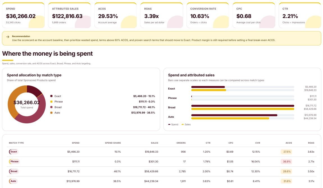Click the 53,345 clicks caption
This screenshot has width=323, height=188.
pyautogui.click(x=13, y=22)
